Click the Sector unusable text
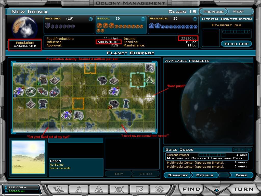261x196 pixels. coord(60,168)
